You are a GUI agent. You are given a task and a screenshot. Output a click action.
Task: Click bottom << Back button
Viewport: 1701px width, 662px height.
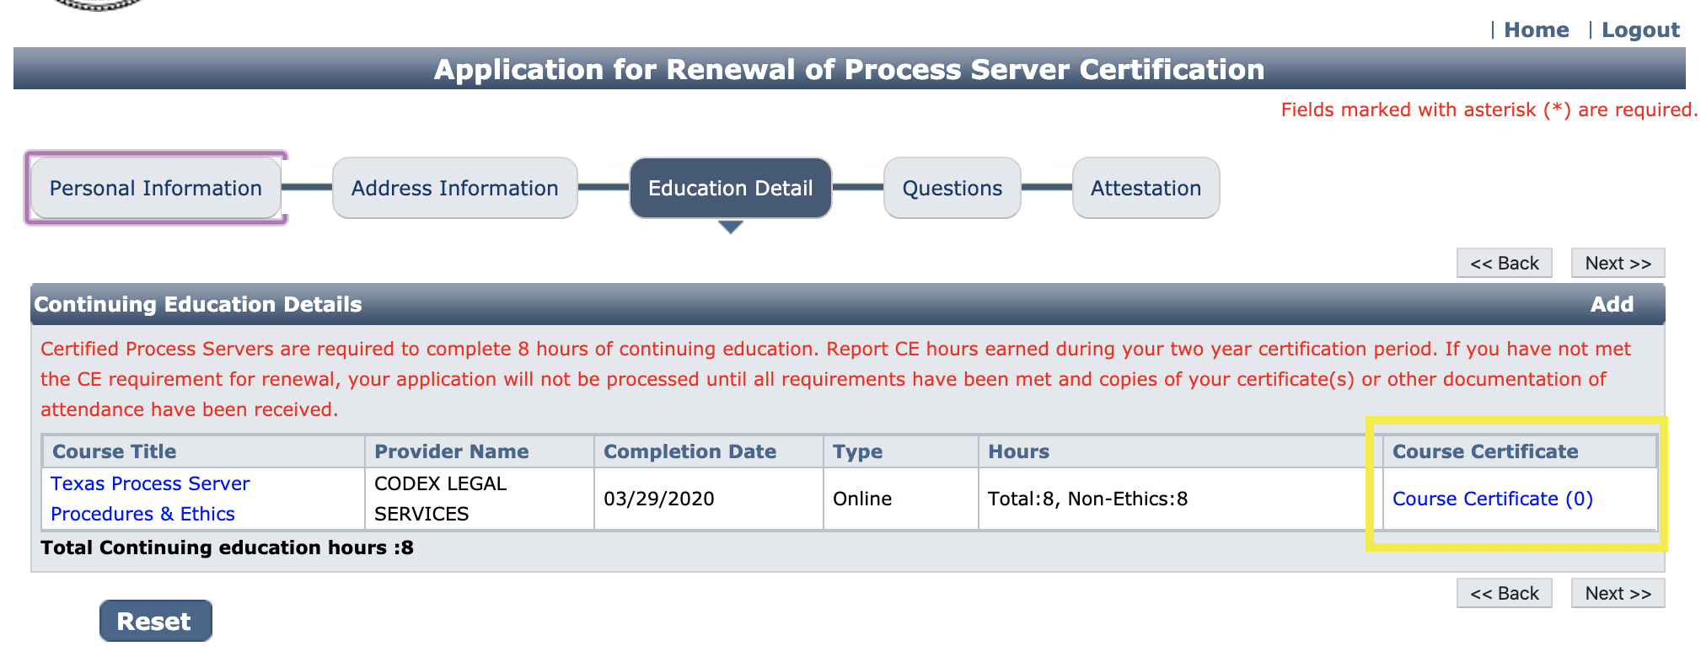1505,593
